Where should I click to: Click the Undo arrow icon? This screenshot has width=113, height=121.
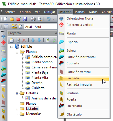(49, 19)
